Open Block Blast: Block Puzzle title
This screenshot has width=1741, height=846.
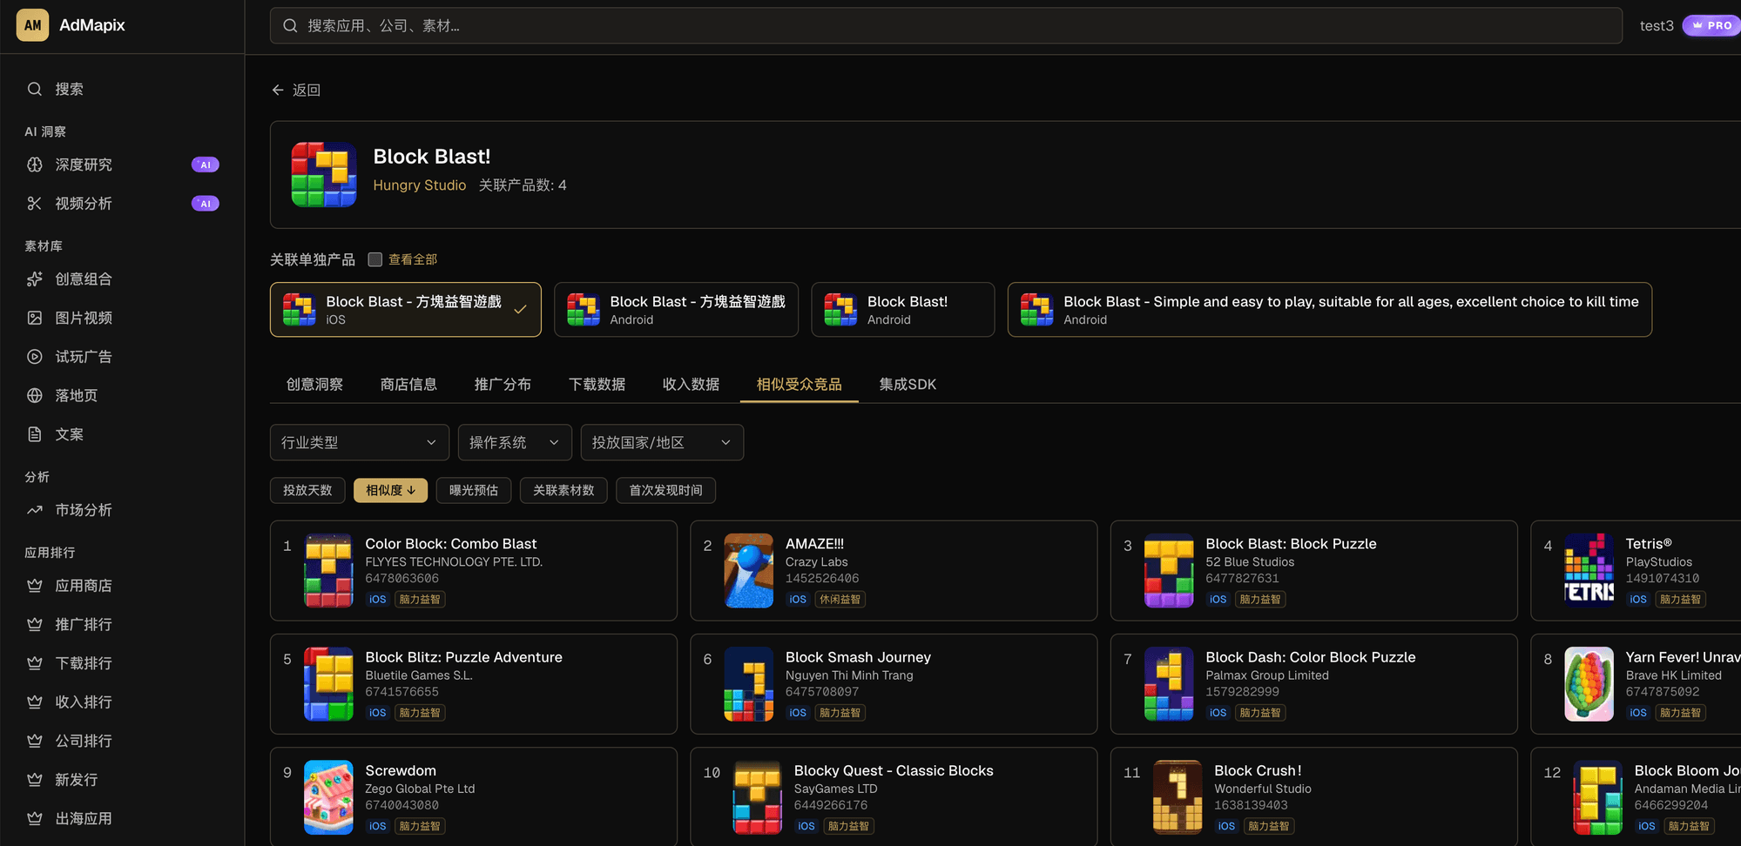pyautogui.click(x=1291, y=544)
